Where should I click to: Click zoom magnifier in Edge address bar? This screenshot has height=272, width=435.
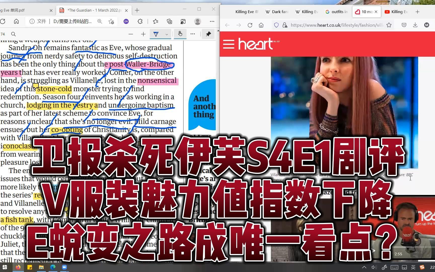tap(100, 21)
